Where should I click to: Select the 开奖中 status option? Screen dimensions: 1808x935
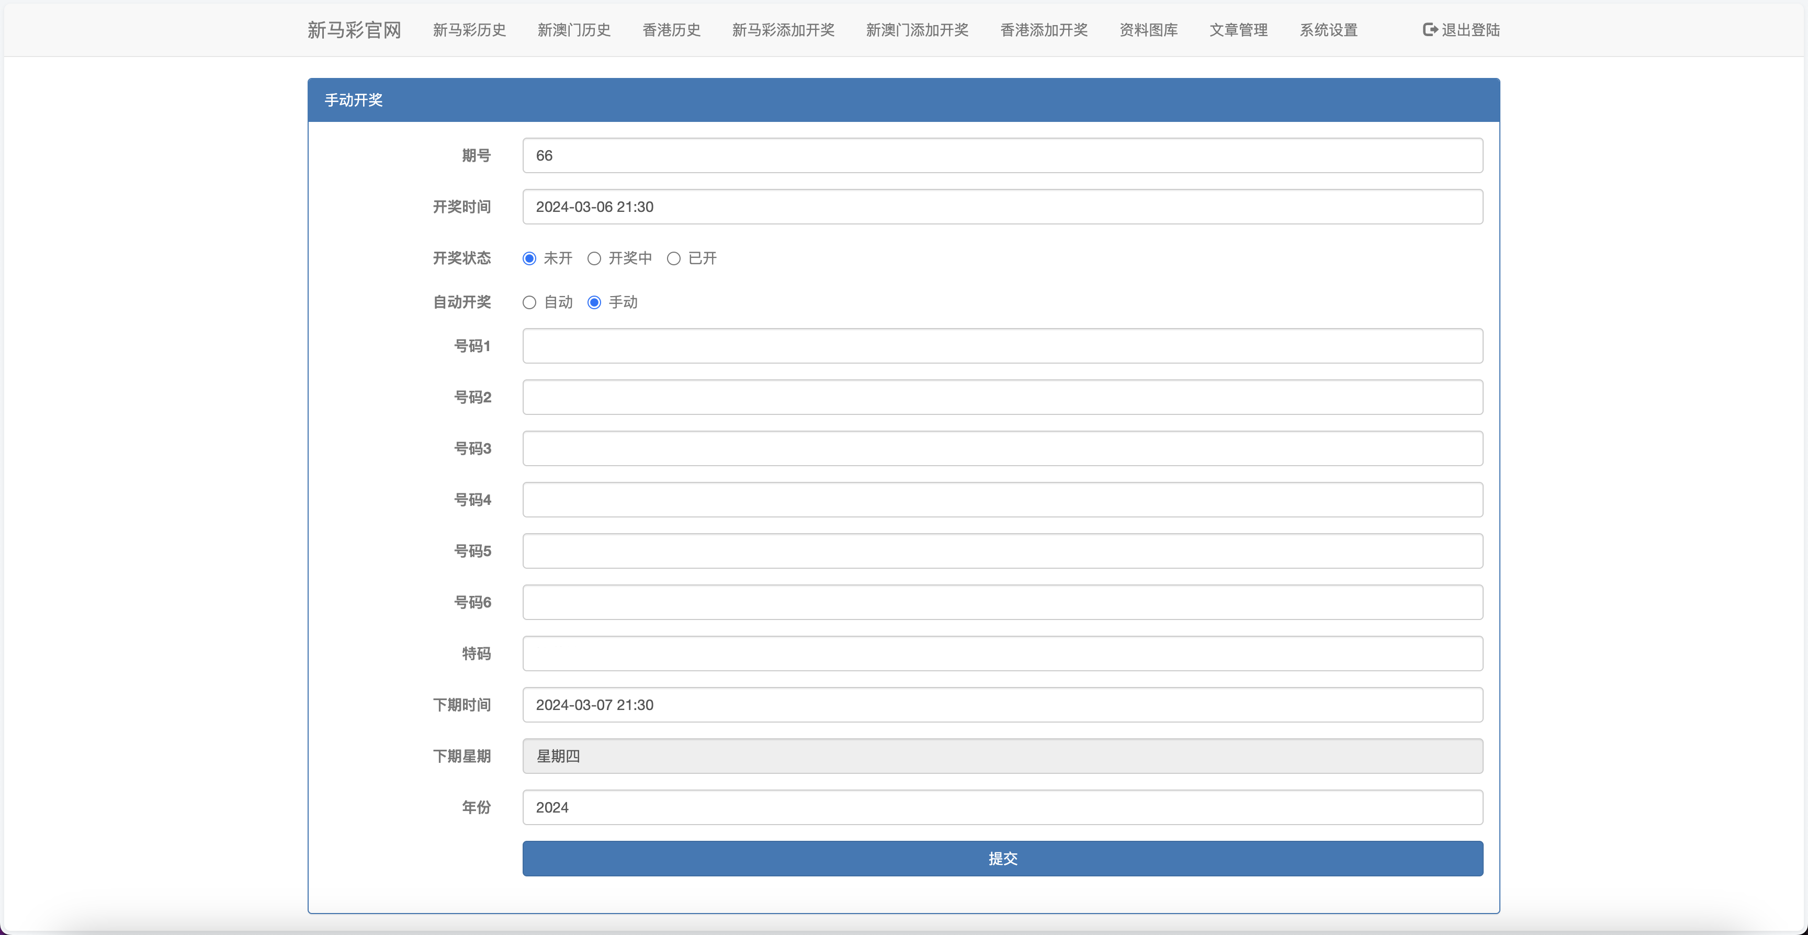(594, 258)
